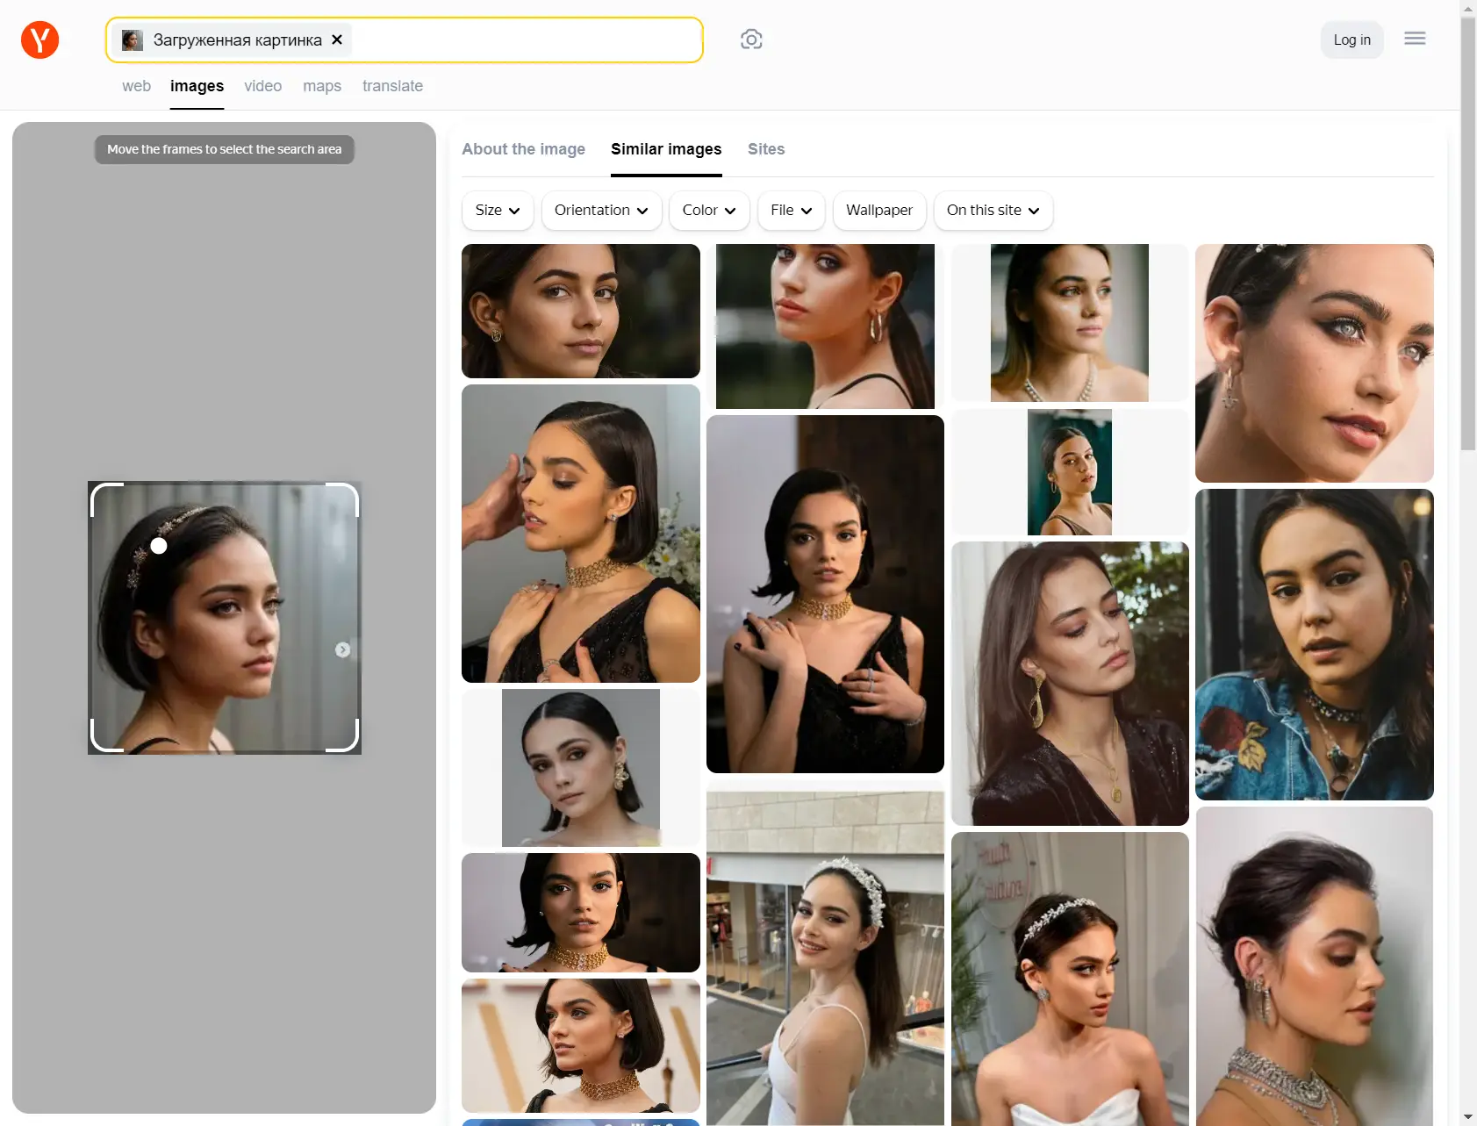Open the File type dropdown
Screen dimensions: 1477x1126
(791, 211)
